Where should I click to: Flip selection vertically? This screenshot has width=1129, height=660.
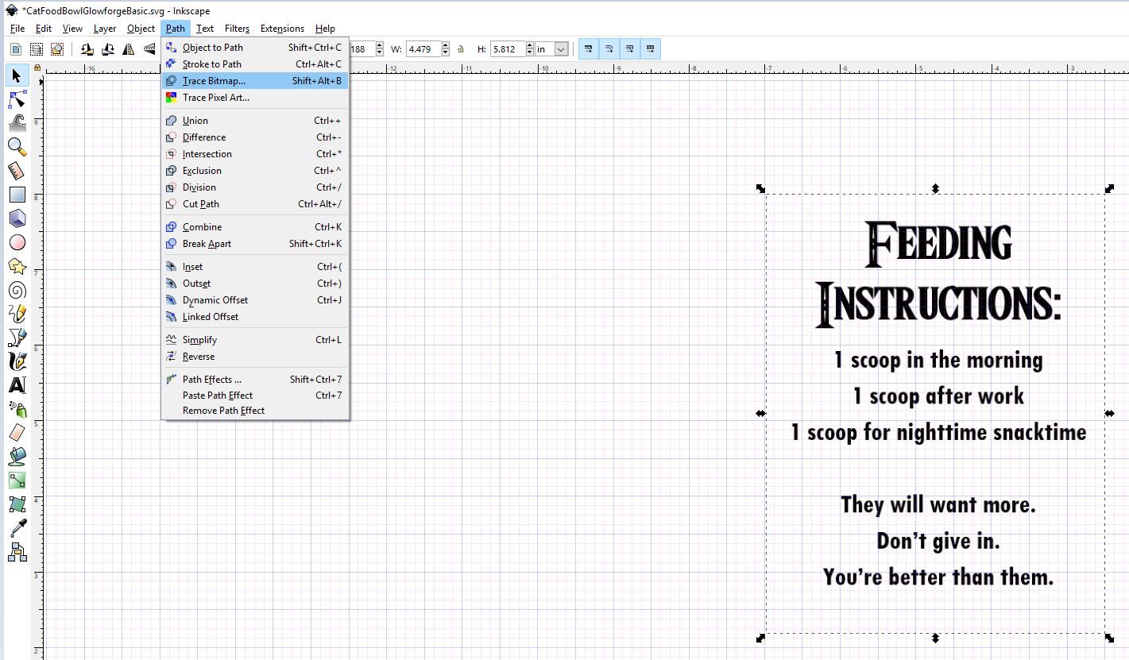tap(149, 49)
